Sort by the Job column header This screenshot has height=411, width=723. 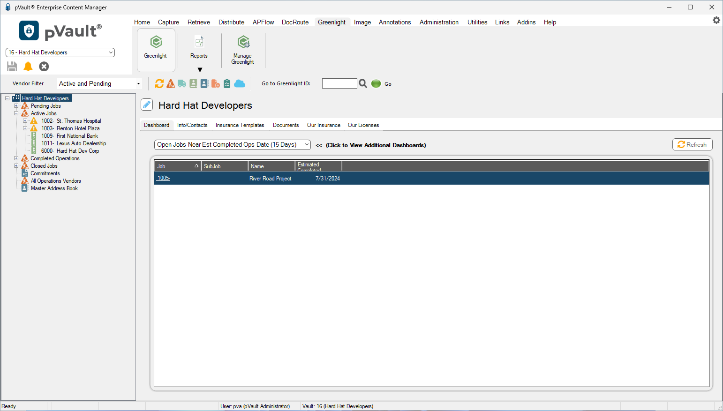pos(178,166)
